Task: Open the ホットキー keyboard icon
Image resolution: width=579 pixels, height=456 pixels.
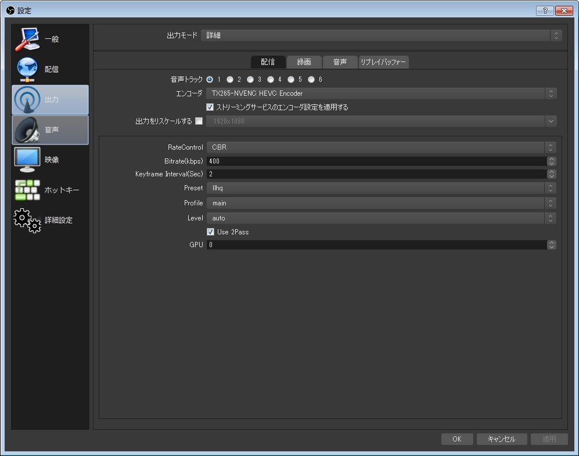Action: click(27, 190)
